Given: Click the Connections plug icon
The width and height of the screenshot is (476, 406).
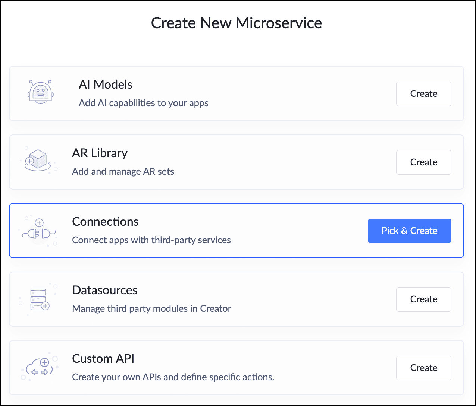Looking at the screenshot, I should (39, 231).
